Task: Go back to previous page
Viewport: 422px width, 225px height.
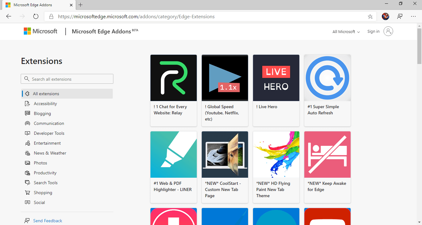Action: click(9, 16)
